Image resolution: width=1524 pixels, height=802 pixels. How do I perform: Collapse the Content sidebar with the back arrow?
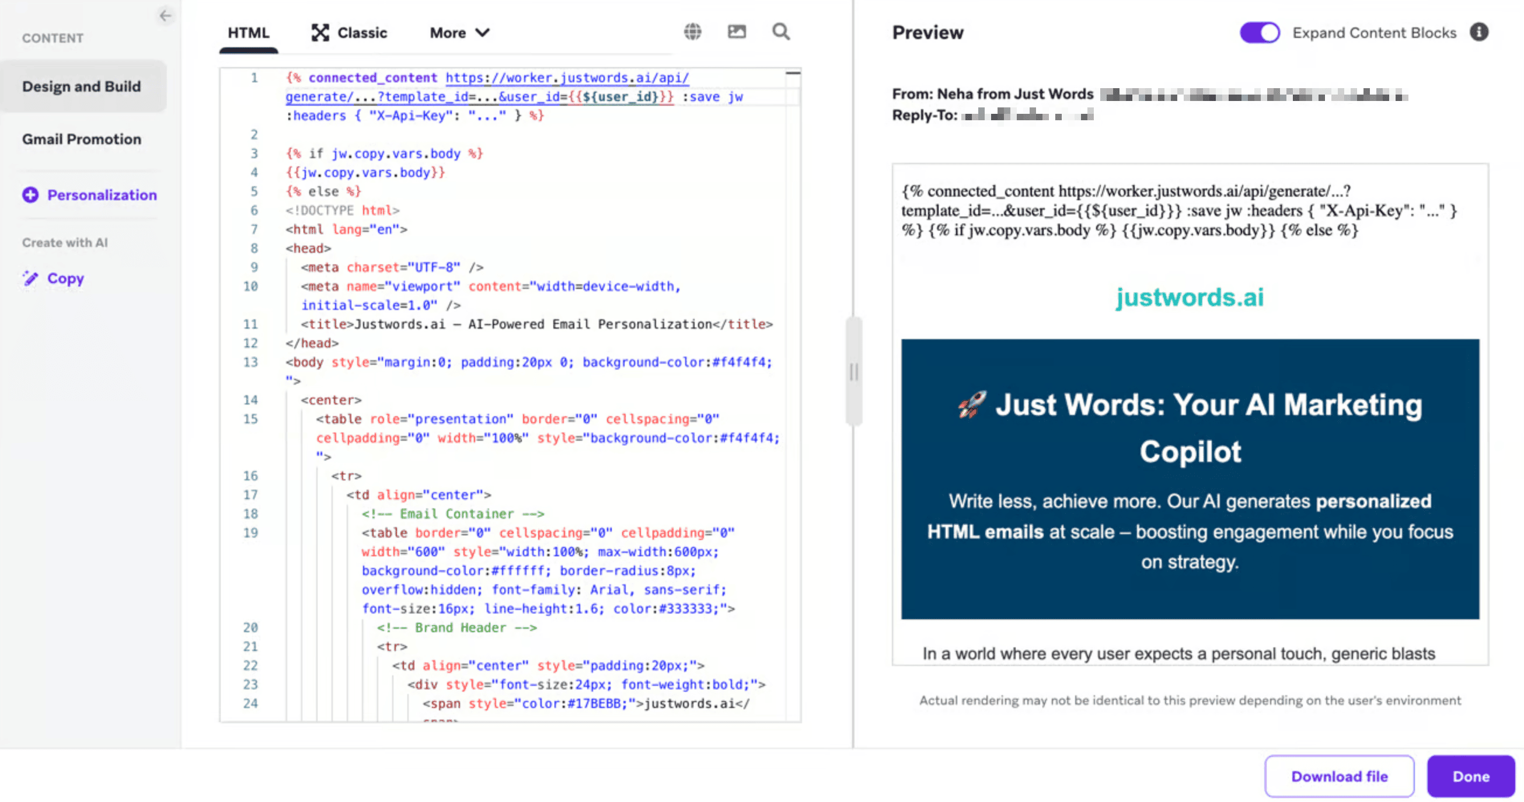pos(165,16)
